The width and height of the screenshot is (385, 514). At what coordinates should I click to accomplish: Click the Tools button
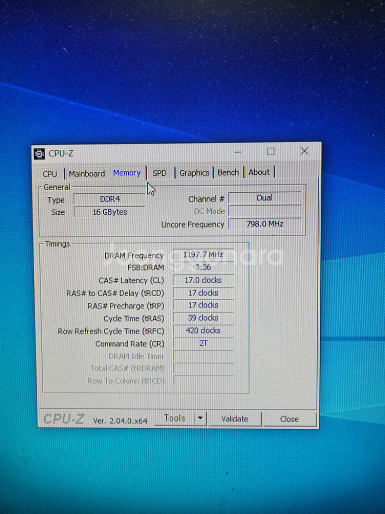click(x=175, y=418)
